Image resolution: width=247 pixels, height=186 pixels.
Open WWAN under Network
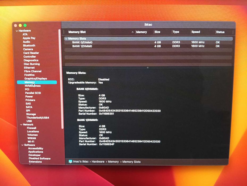tap(32, 138)
